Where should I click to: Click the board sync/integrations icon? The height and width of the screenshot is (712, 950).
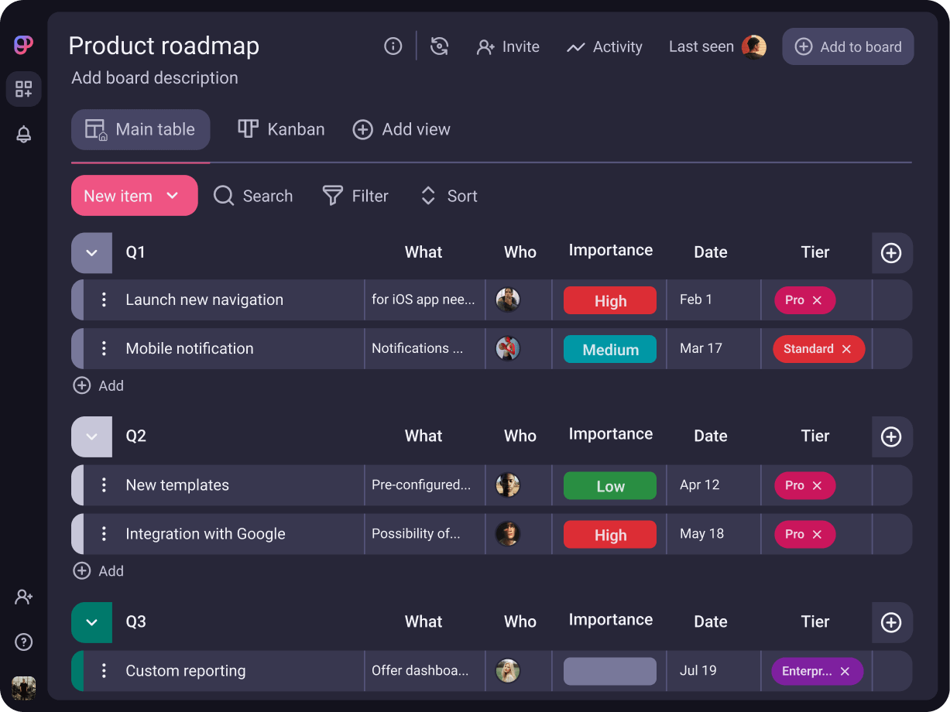[x=440, y=46]
